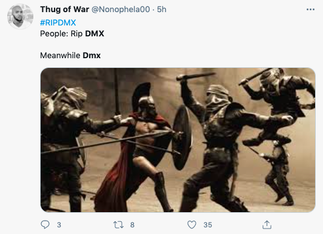
Task: Click the reply speech bubble icon
Action: click(45, 224)
